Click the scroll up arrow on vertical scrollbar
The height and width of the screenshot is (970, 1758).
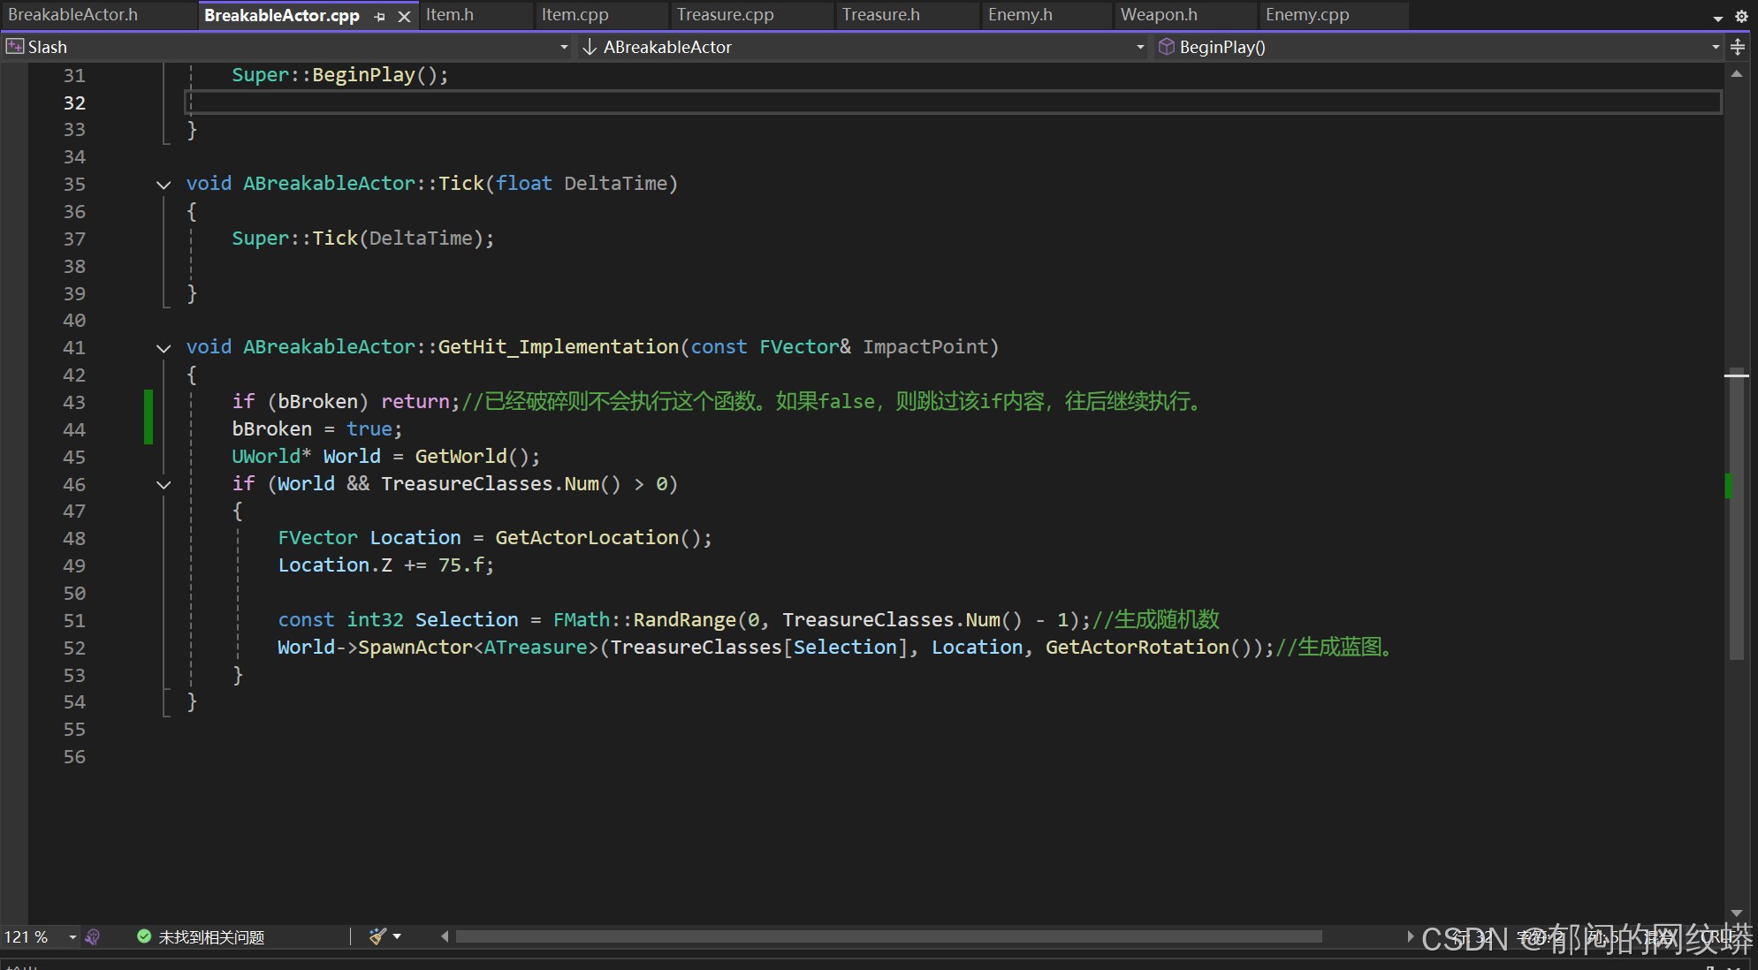[1737, 74]
